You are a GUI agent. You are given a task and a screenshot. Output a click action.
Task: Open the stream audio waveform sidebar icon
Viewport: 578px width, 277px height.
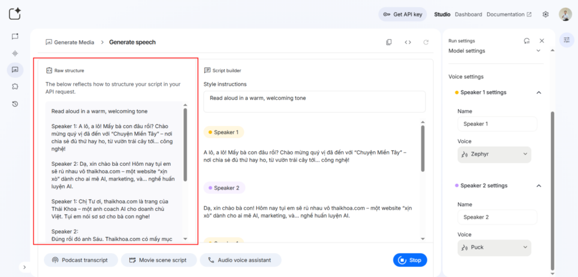click(x=15, y=53)
